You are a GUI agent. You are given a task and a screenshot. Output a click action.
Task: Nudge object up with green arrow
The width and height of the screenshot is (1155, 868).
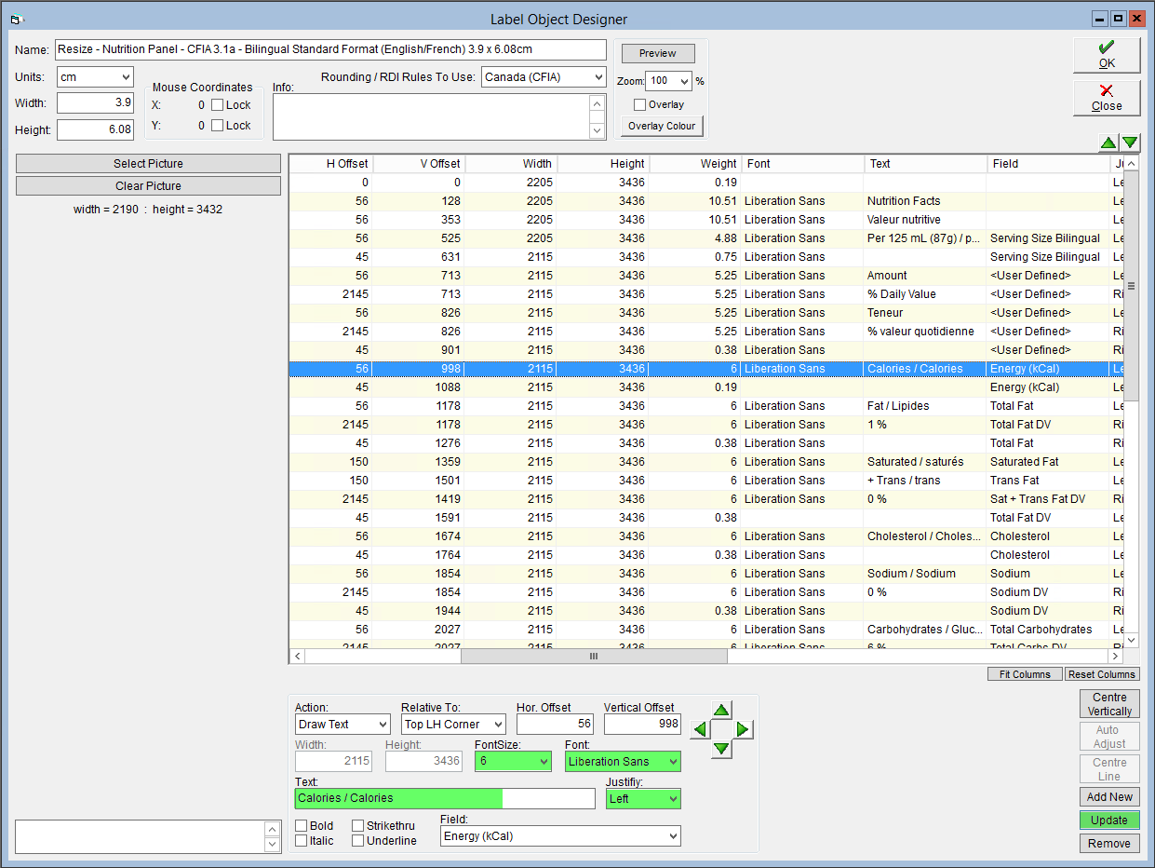(722, 710)
